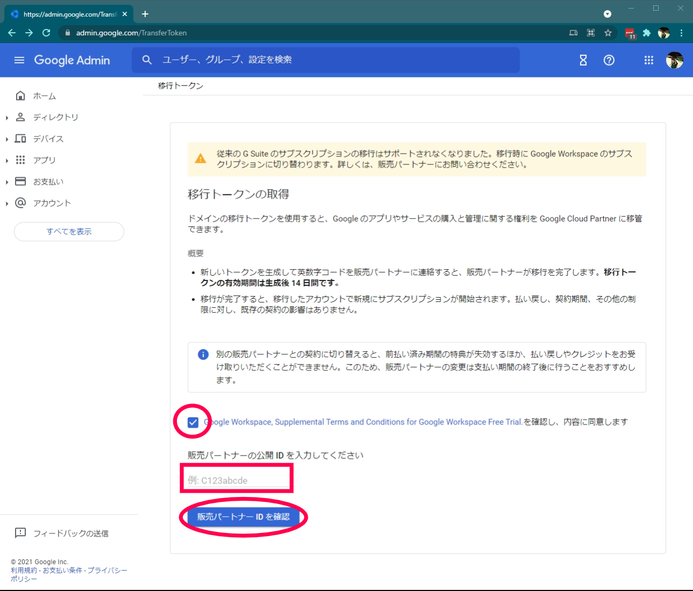Click the デバイス devices icon
Screen dimensions: 693x591
(20, 139)
